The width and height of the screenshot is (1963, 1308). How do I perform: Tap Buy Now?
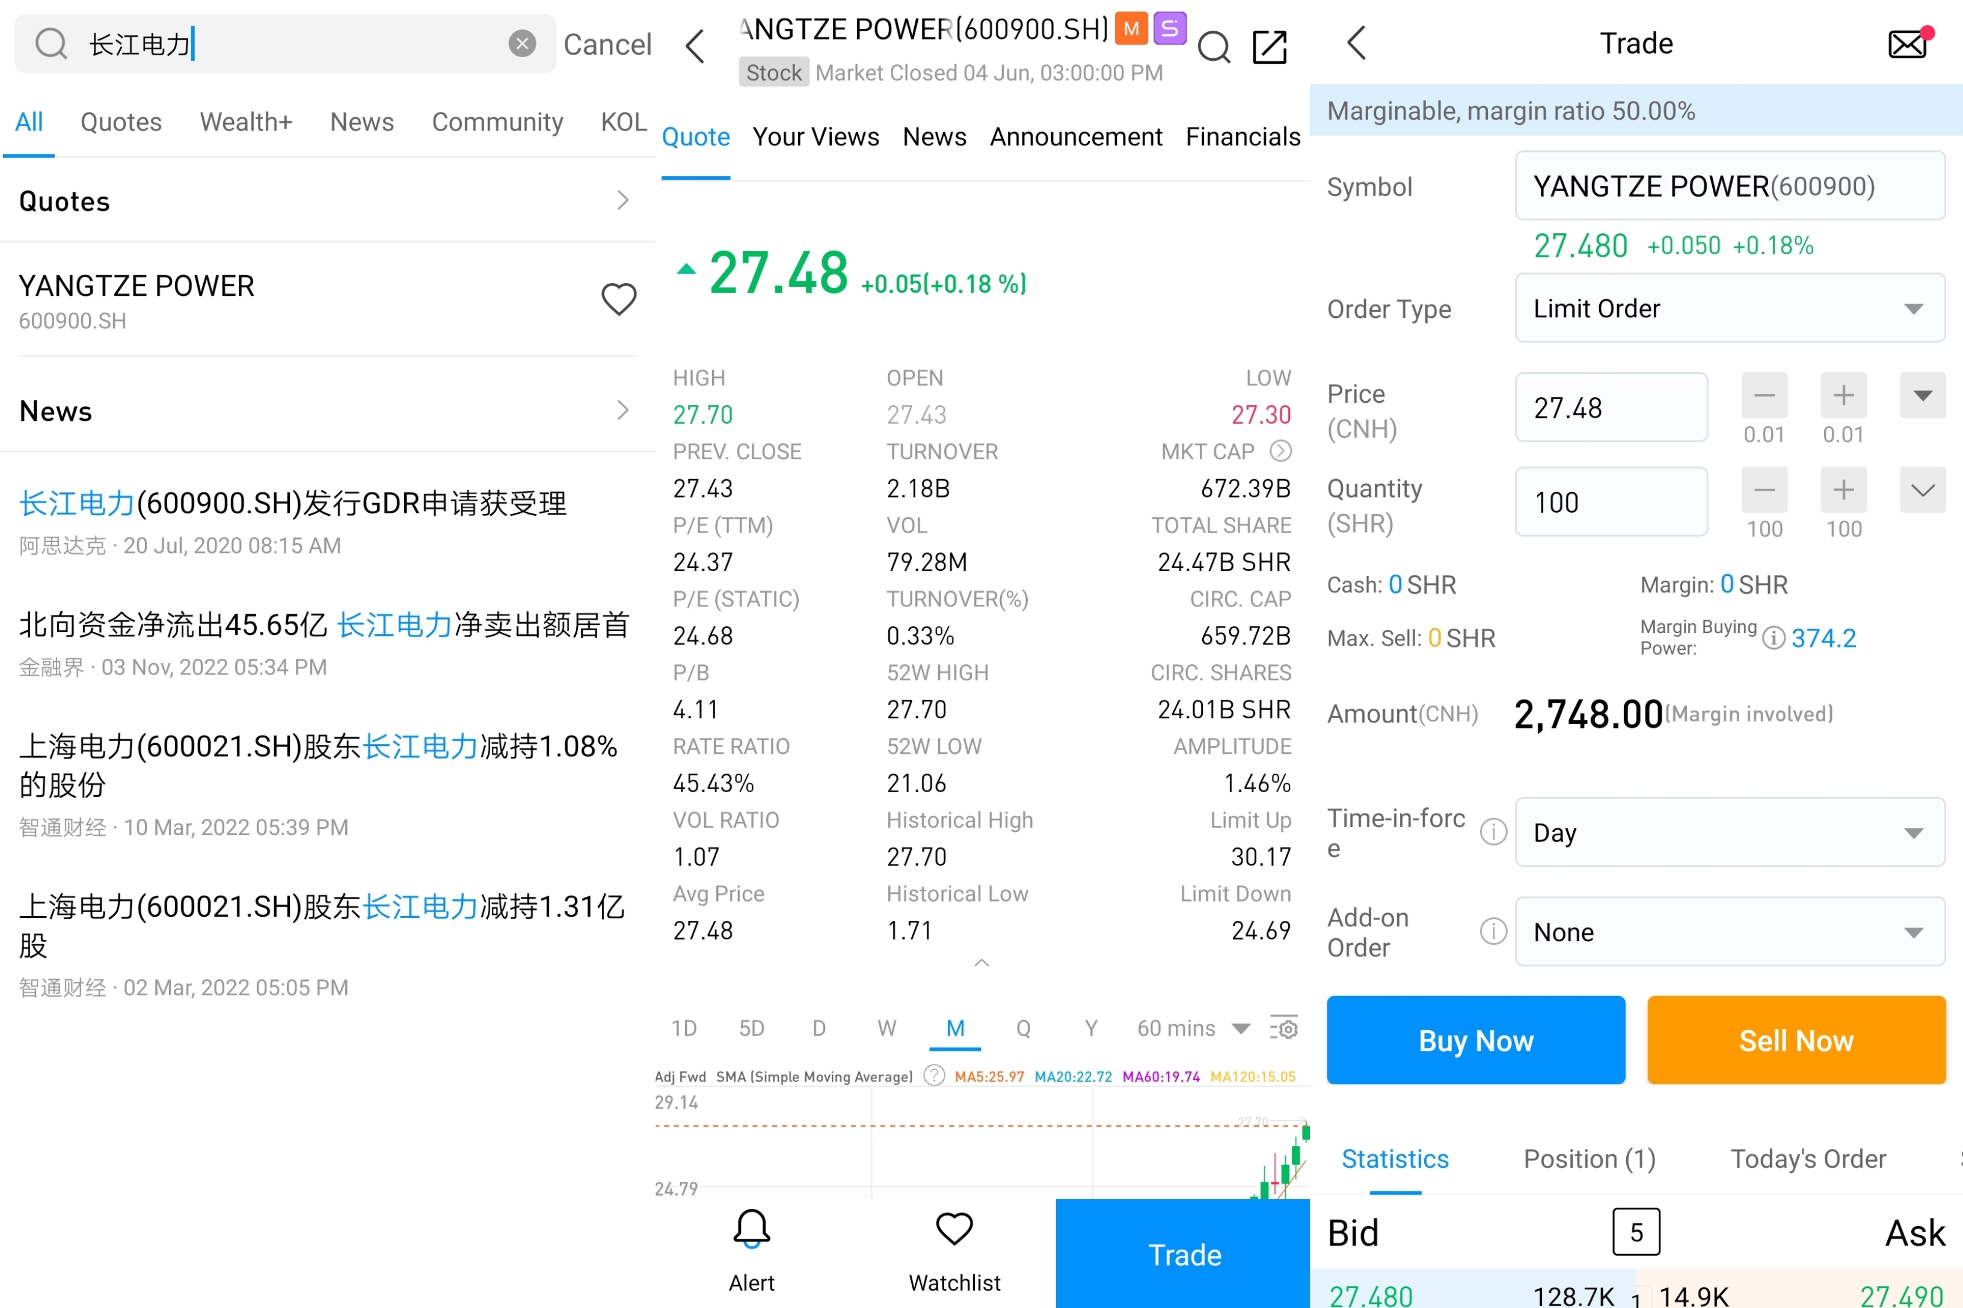[x=1476, y=1041]
